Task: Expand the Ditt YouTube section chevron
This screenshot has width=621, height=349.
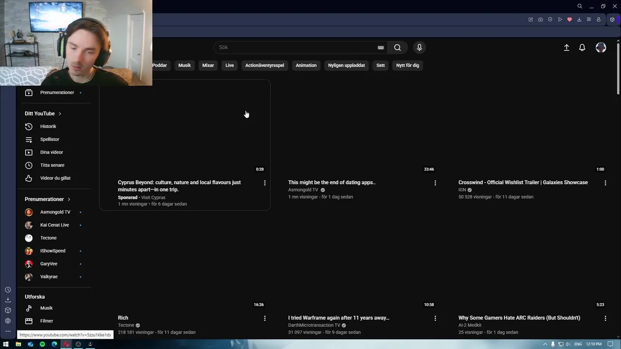Action: click(x=60, y=113)
